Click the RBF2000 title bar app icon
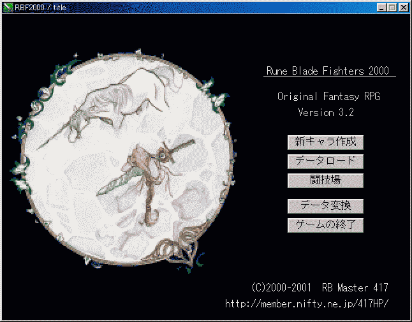This screenshot has width=412, height=322. click(x=8, y=8)
